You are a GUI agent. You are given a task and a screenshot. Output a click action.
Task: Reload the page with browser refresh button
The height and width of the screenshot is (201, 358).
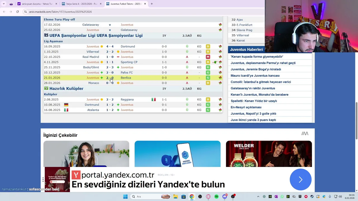[x=17, y=12]
